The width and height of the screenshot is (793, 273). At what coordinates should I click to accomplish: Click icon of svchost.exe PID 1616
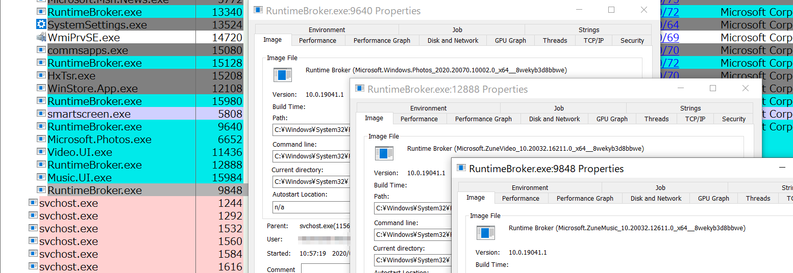coord(33,266)
